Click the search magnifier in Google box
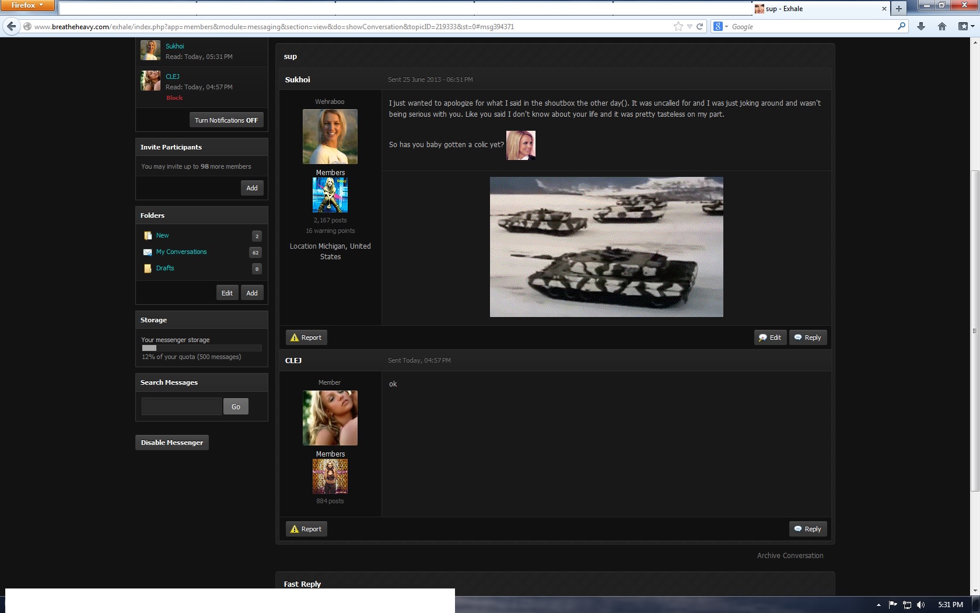 (901, 26)
